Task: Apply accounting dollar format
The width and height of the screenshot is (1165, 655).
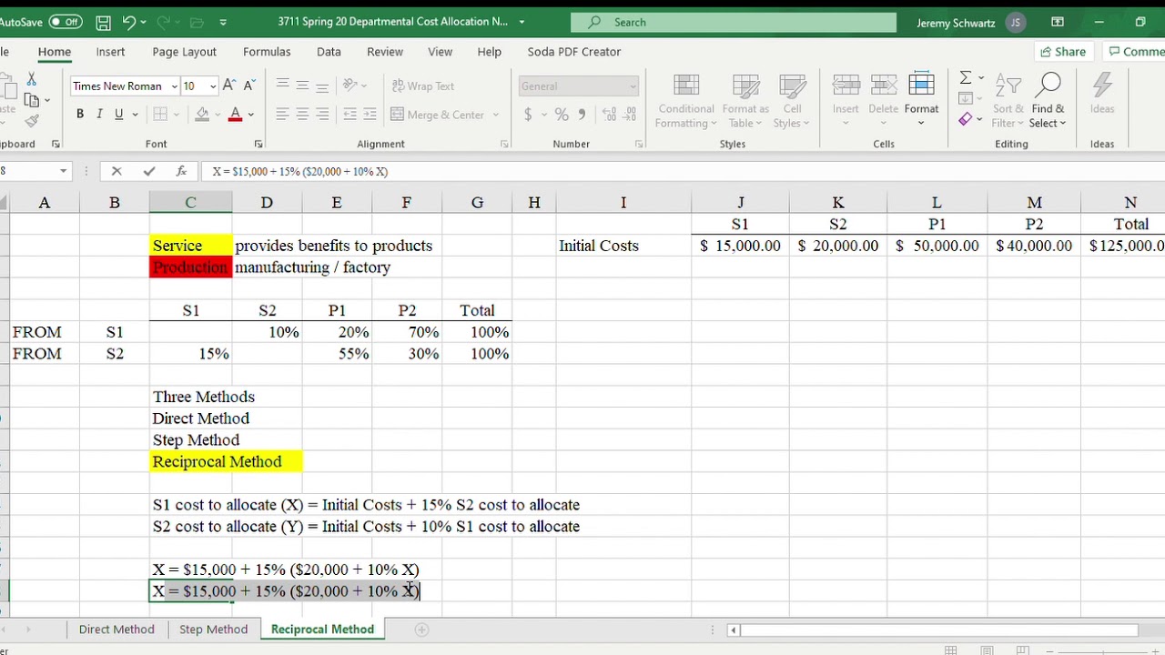Action: [528, 115]
